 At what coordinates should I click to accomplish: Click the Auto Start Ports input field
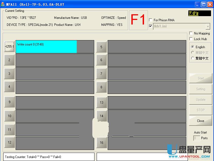point(197,138)
